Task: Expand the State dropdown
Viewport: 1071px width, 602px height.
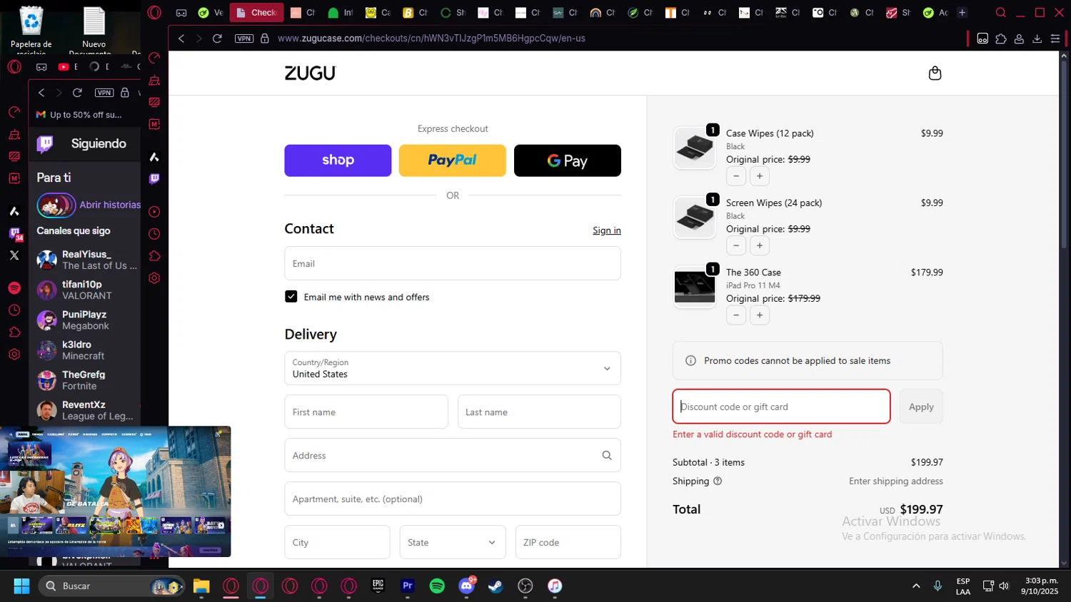Action: tap(453, 542)
